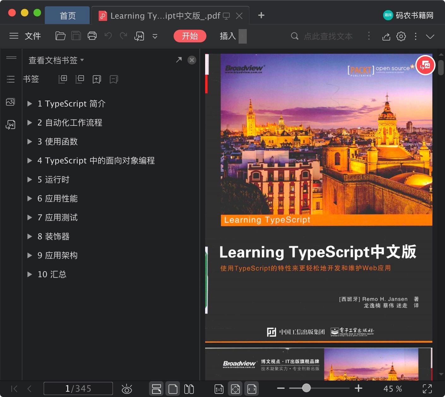This screenshot has height=397, width=445.
Task: Expand the ribbon chevron
Action: click(x=430, y=36)
